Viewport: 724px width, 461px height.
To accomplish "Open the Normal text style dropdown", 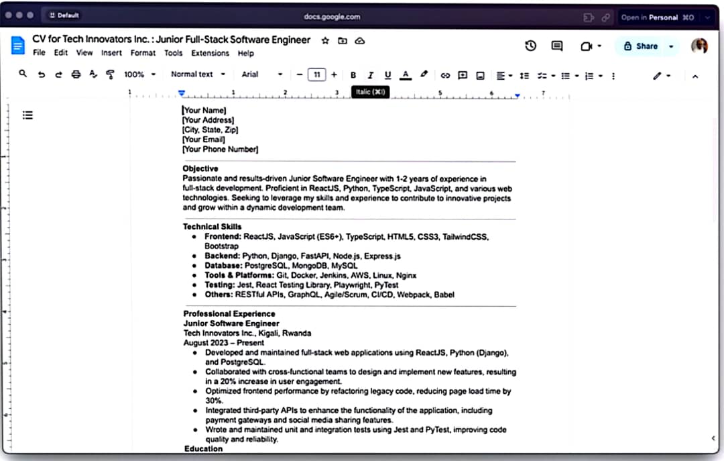I will tap(198, 74).
